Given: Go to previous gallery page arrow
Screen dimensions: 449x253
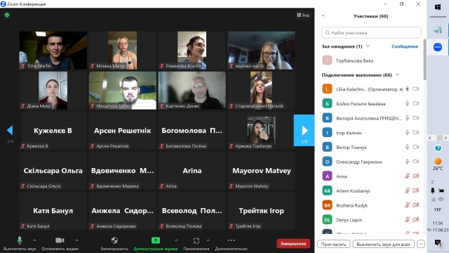Looking at the screenshot, I should point(10,131).
